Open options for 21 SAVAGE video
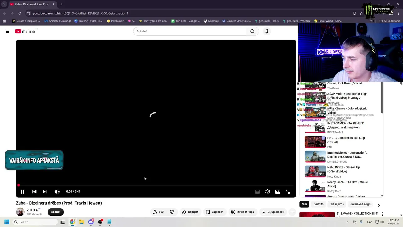The width and height of the screenshot is (403, 227). (x=382, y=214)
